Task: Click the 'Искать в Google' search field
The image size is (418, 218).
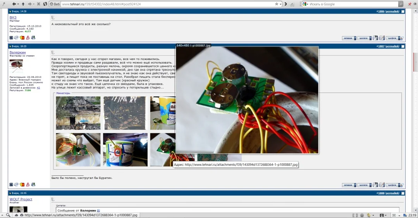Action: (353, 4)
